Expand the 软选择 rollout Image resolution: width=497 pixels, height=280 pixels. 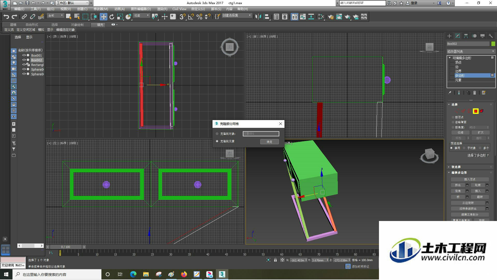[x=449, y=167]
